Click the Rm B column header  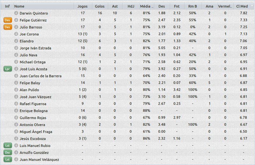click(x=193, y=6)
